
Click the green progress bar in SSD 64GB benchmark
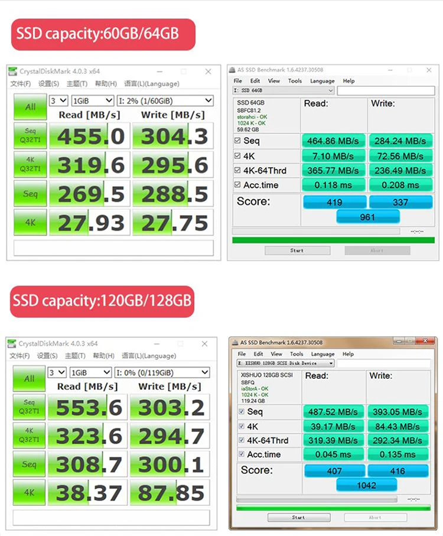coord(332,240)
